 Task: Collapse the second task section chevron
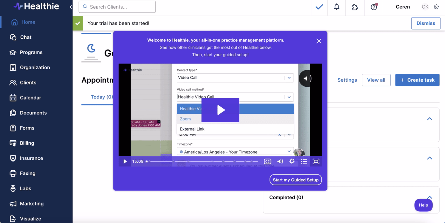[x=429, y=158]
